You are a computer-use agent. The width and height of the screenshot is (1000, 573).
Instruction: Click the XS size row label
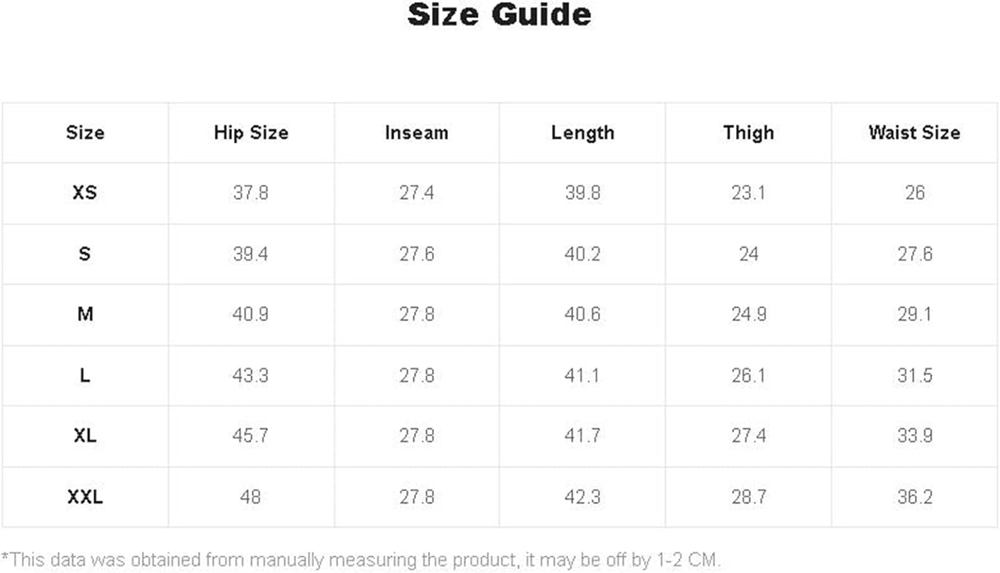[85, 193]
